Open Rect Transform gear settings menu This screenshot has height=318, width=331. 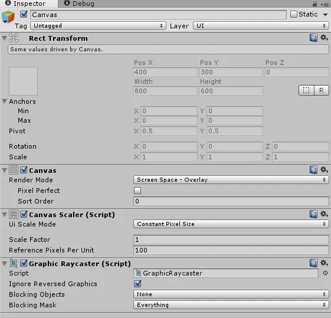[324, 38]
